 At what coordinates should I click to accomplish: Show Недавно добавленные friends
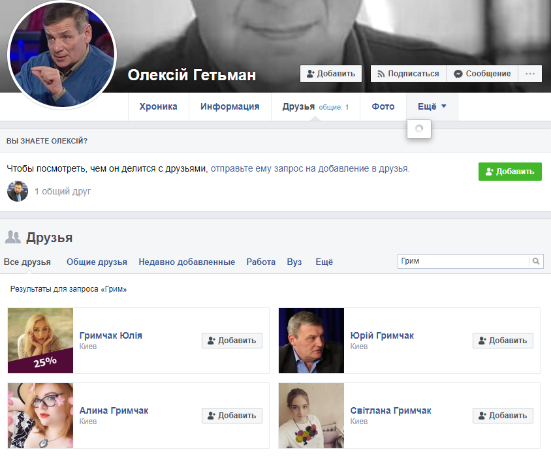coord(187,262)
